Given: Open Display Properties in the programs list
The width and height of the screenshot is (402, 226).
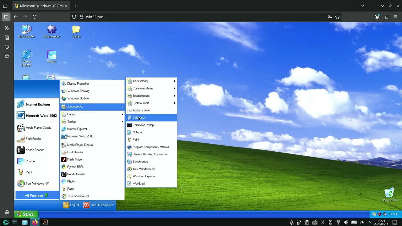Looking at the screenshot, I should click(x=92, y=83).
